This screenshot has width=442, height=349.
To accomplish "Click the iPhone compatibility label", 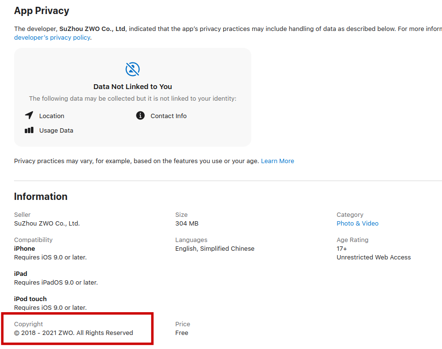I will 25,249.
